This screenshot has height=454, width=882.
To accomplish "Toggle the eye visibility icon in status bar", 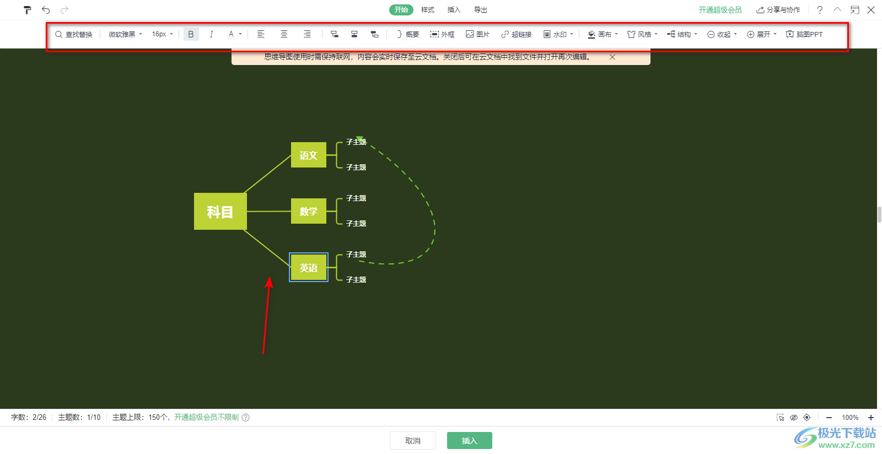I will (x=794, y=417).
